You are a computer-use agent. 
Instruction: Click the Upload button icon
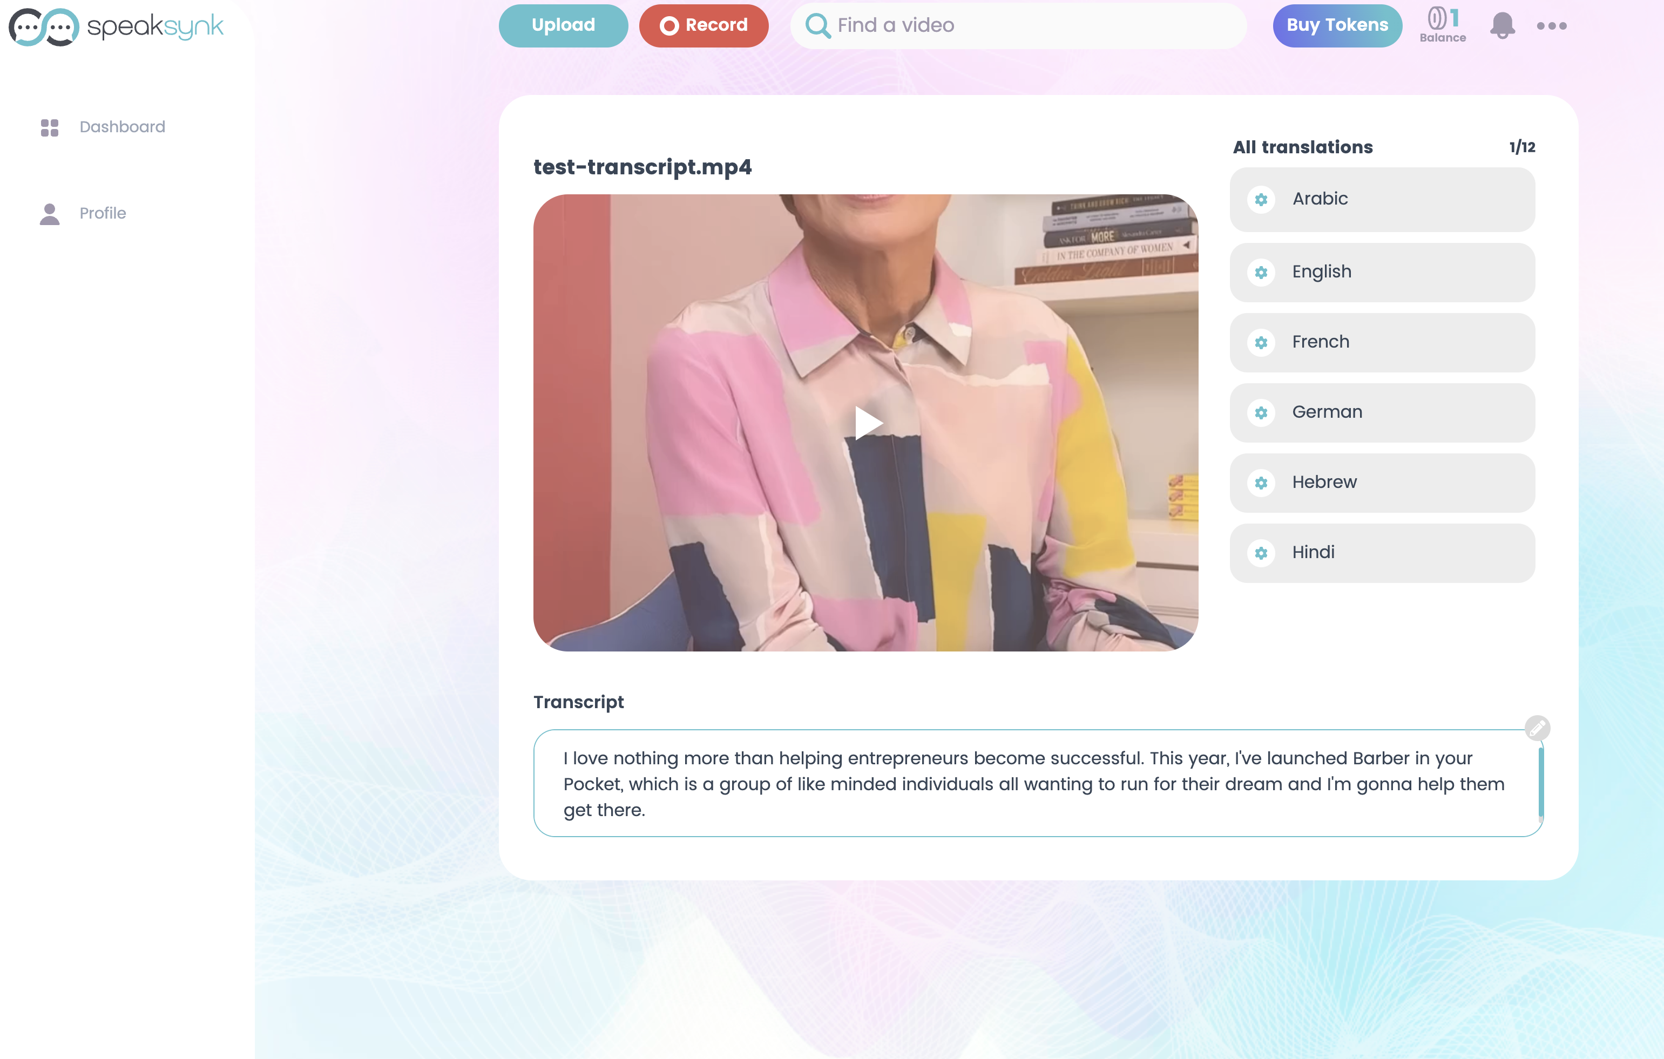(x=563, y=25)
